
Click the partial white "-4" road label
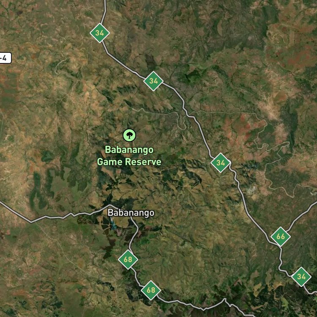coord(5,58)
